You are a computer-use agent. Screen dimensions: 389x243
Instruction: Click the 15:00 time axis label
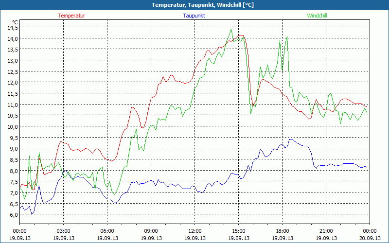tap(238, 231)
